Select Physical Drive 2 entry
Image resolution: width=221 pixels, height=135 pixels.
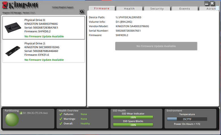tap(44, 51)
